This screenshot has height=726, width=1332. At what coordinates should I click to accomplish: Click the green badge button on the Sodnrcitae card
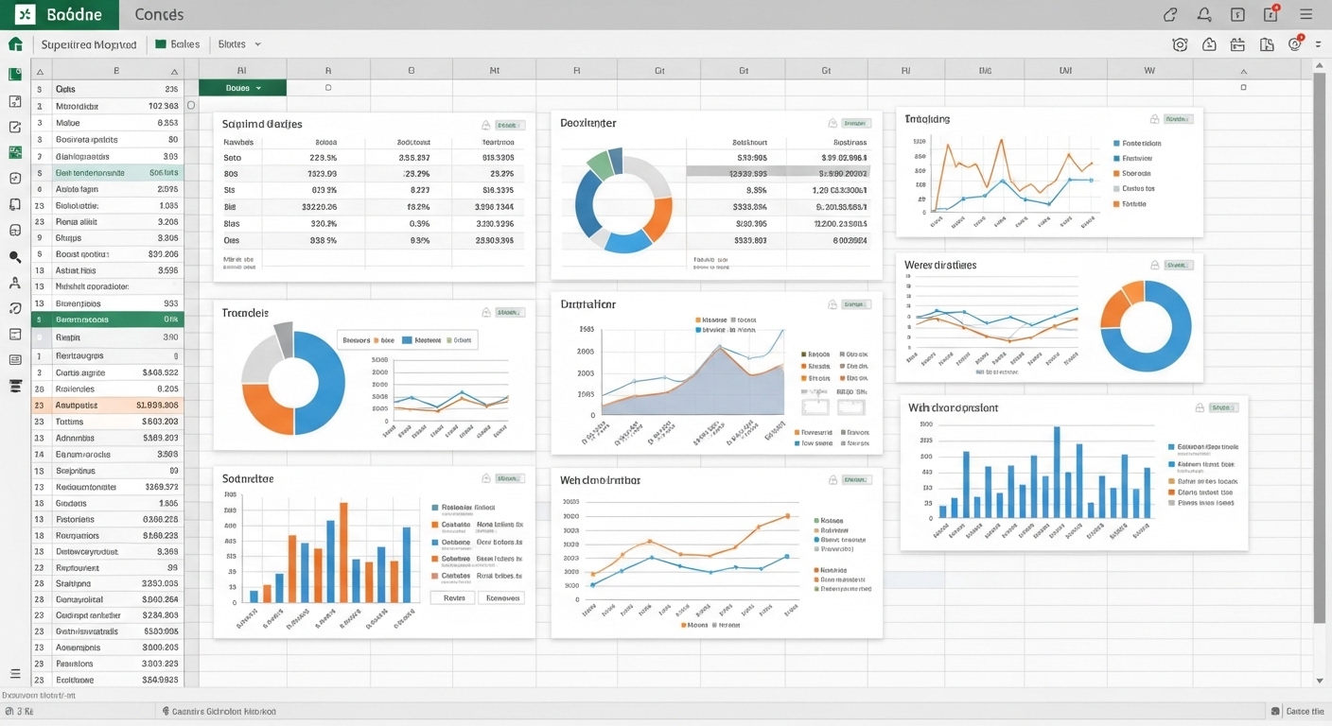point(510,479)
